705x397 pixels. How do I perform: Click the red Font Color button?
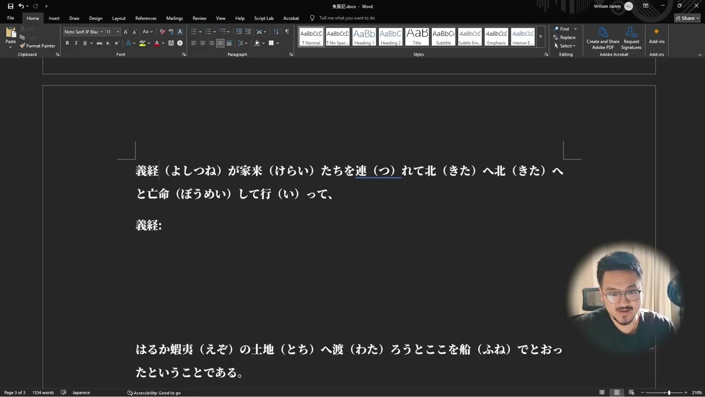coord(156,43)
